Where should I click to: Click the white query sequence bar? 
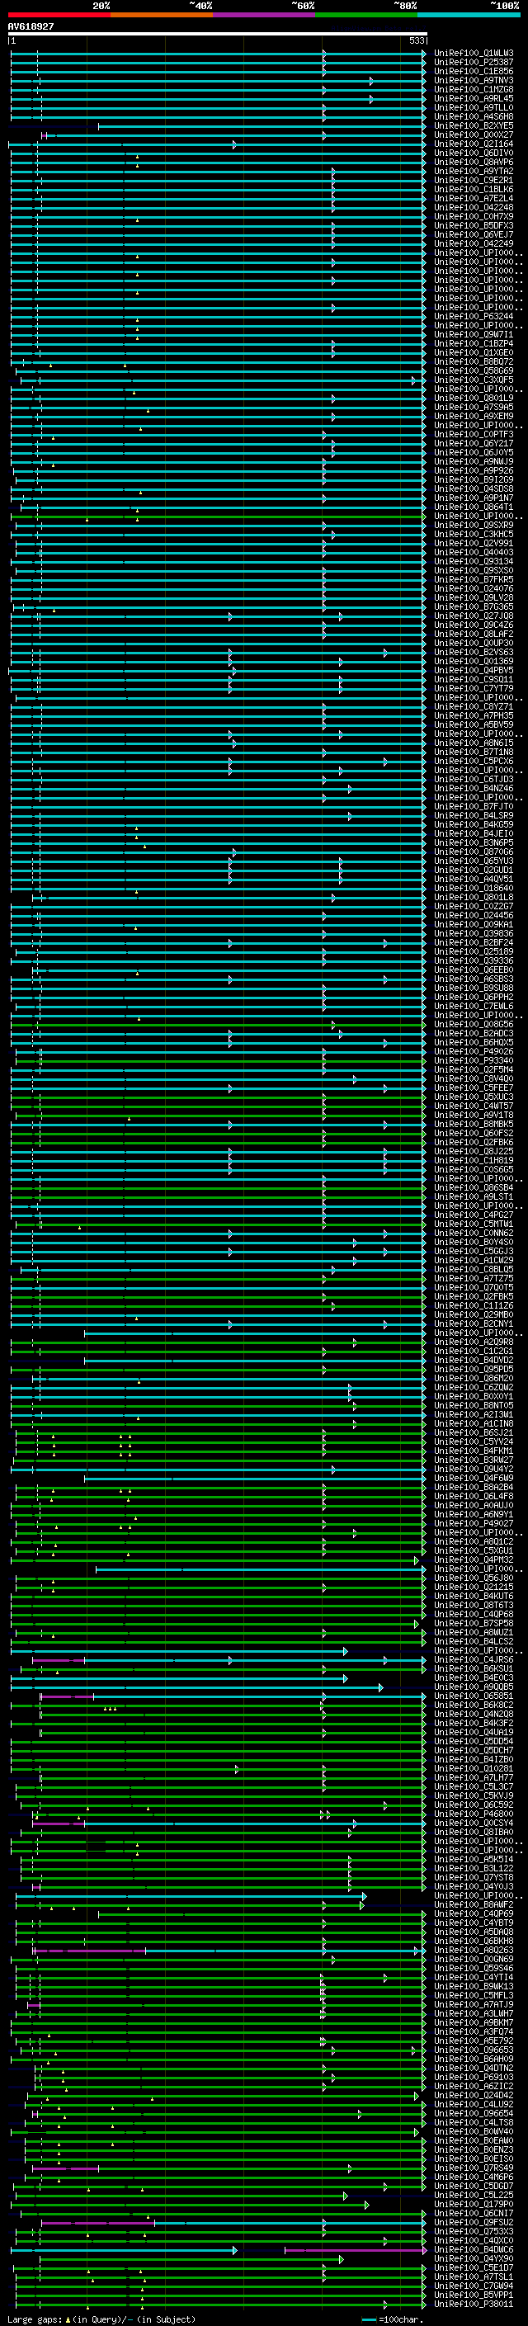pyautogui.click(x=218, y=33)
